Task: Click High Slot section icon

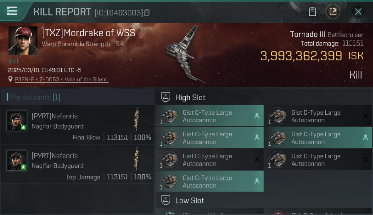Action: pos(166,97)
